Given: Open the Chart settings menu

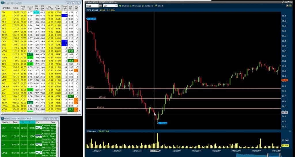Looking at the screenshot, I should point(159,6).
